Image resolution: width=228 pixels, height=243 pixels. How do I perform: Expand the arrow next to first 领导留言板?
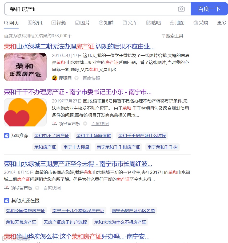pos(85,124)
